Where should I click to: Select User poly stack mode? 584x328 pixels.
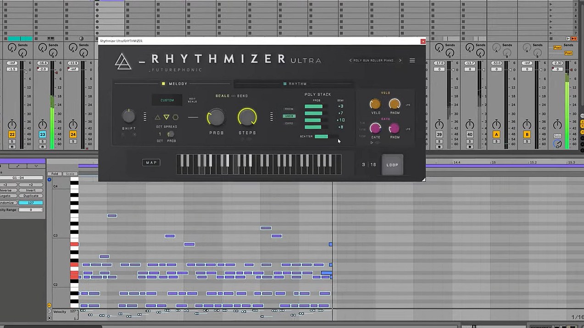click(x=289, y=116)
